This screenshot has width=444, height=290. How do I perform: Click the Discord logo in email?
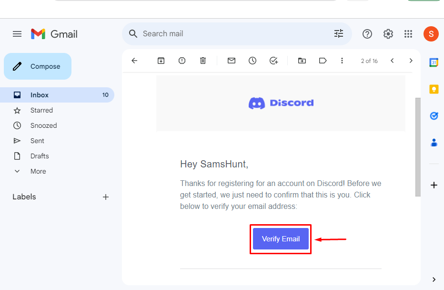point(281,103)
